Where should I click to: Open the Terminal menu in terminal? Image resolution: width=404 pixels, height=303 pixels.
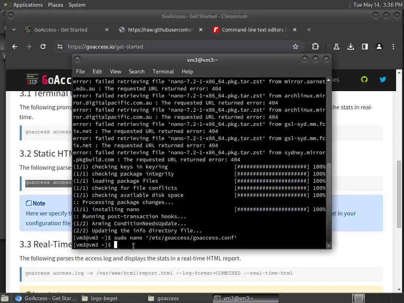click(163, 72)
